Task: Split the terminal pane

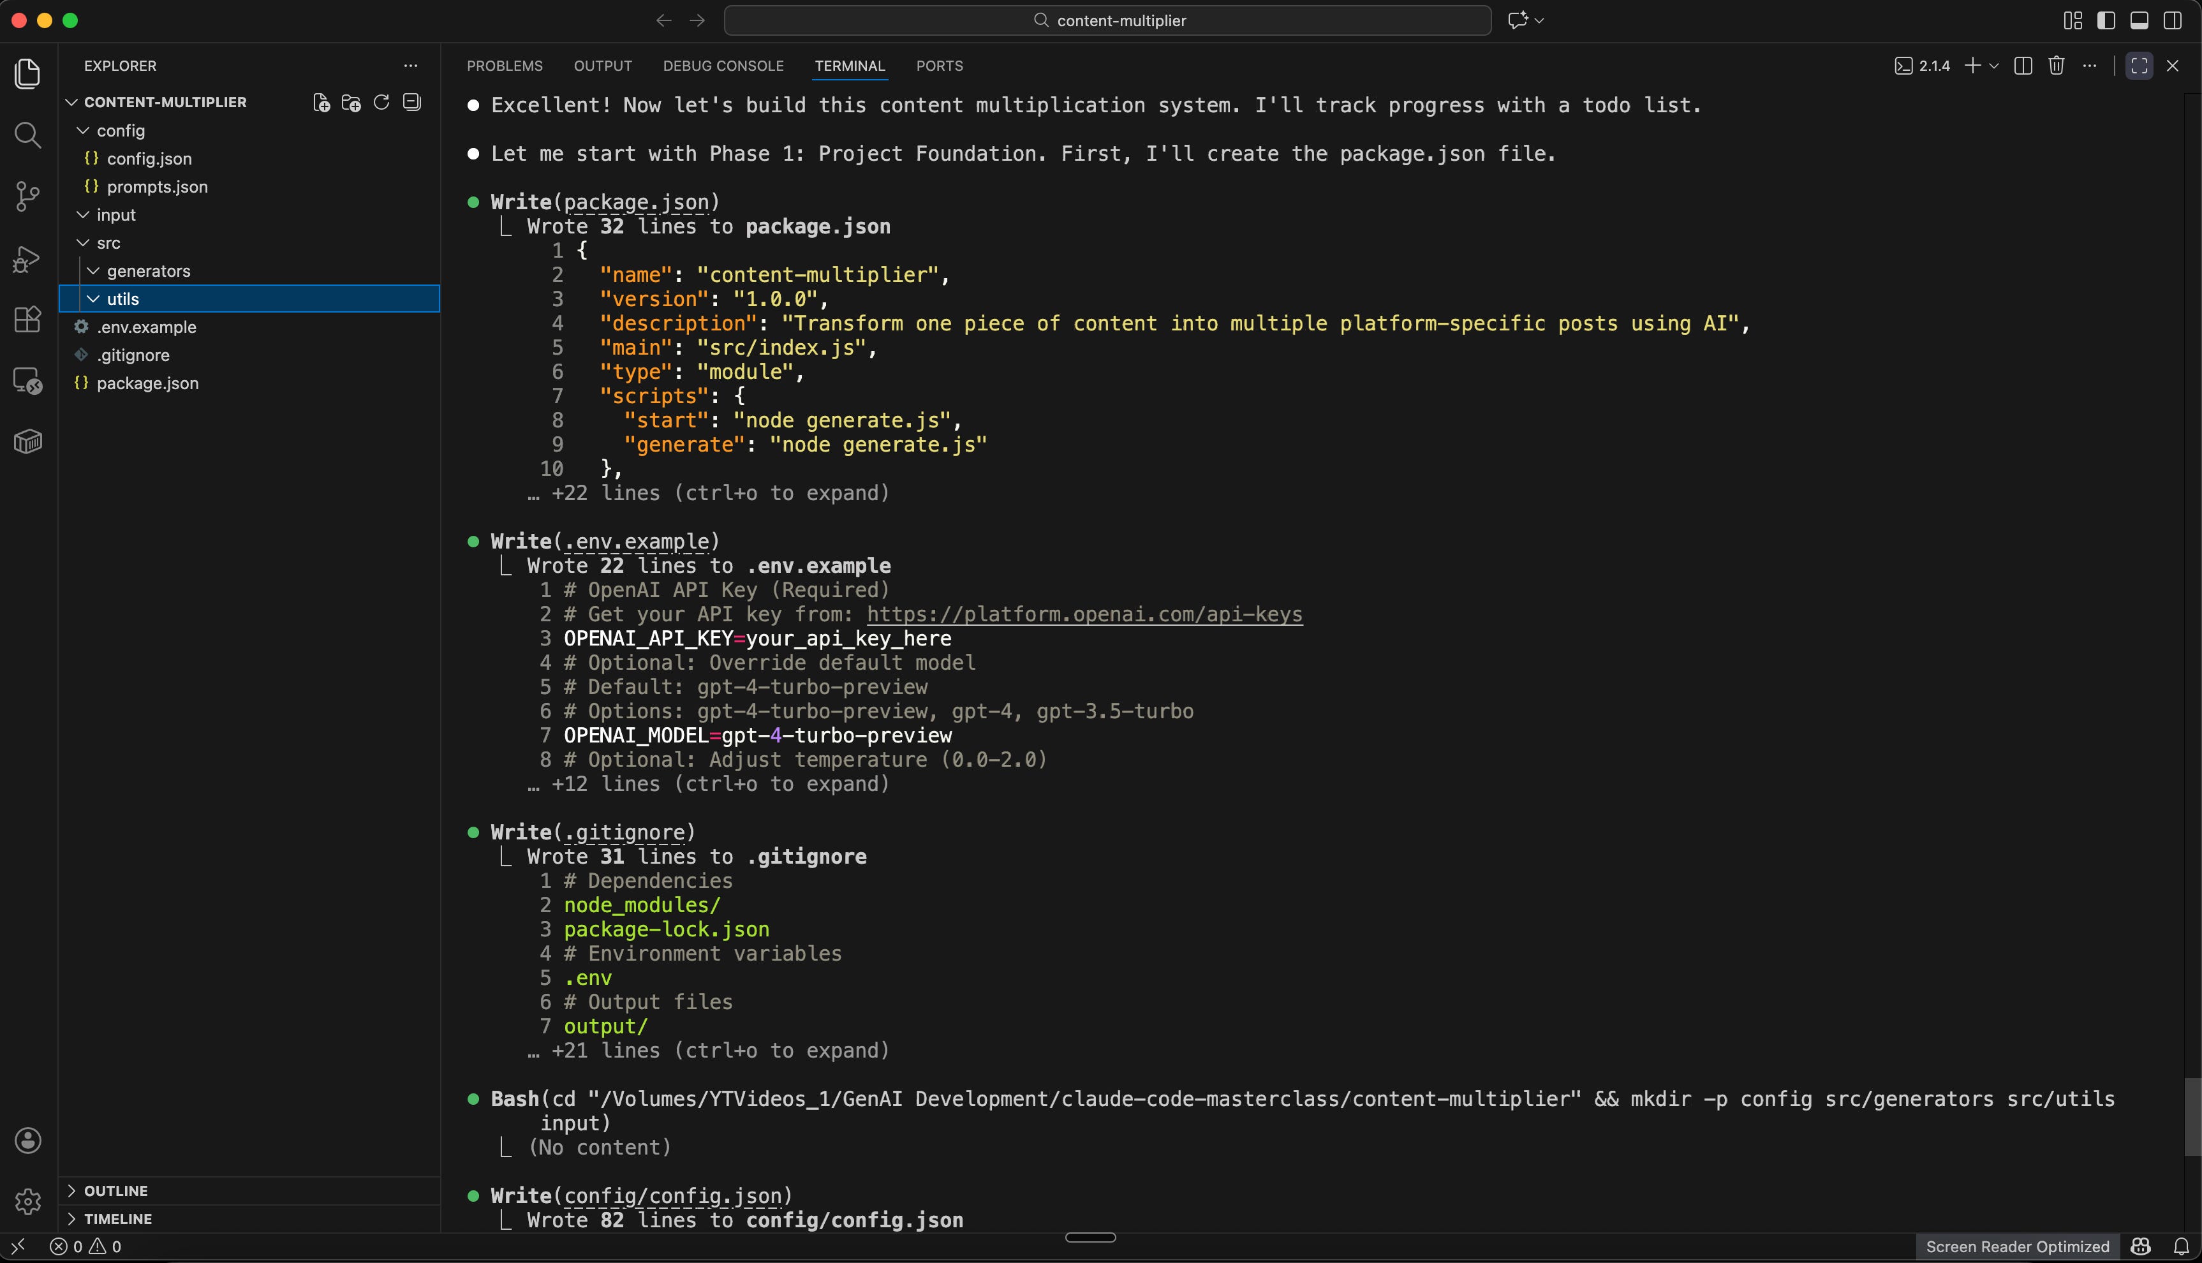Action: [x=2023, y=66]
